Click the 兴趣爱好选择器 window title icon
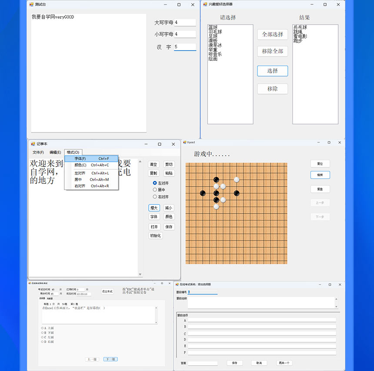 click(204, 4)
